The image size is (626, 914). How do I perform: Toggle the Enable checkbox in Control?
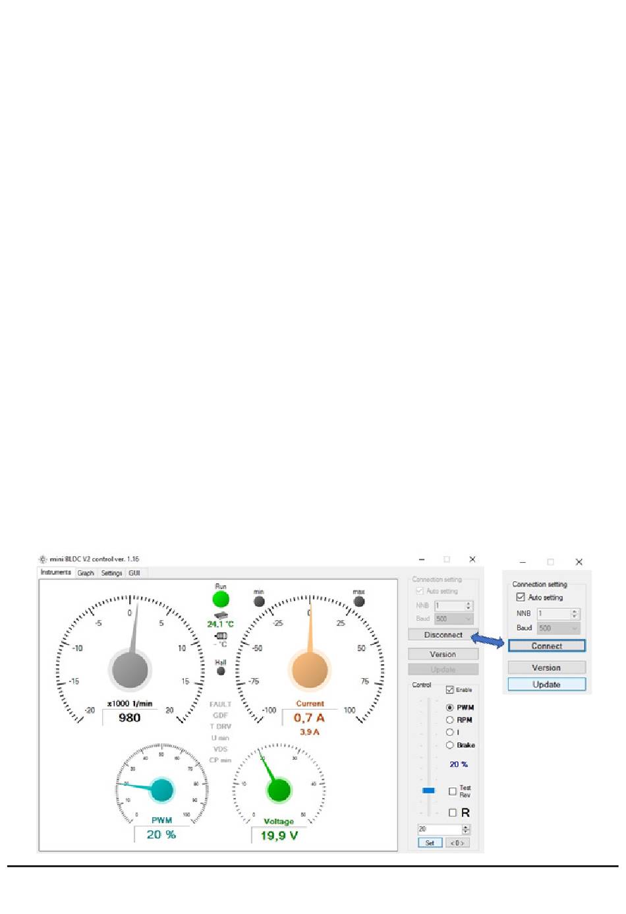click(450, 690)
